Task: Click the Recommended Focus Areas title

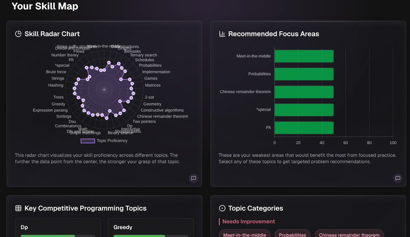Action: [x=274, y=34]
